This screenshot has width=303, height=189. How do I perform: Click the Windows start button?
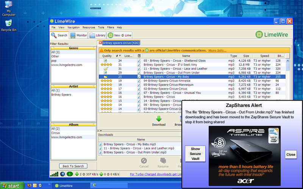(12, 186)
